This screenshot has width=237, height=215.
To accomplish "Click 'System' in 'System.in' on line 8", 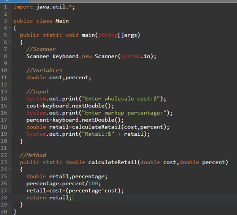I will coord(131,56).
